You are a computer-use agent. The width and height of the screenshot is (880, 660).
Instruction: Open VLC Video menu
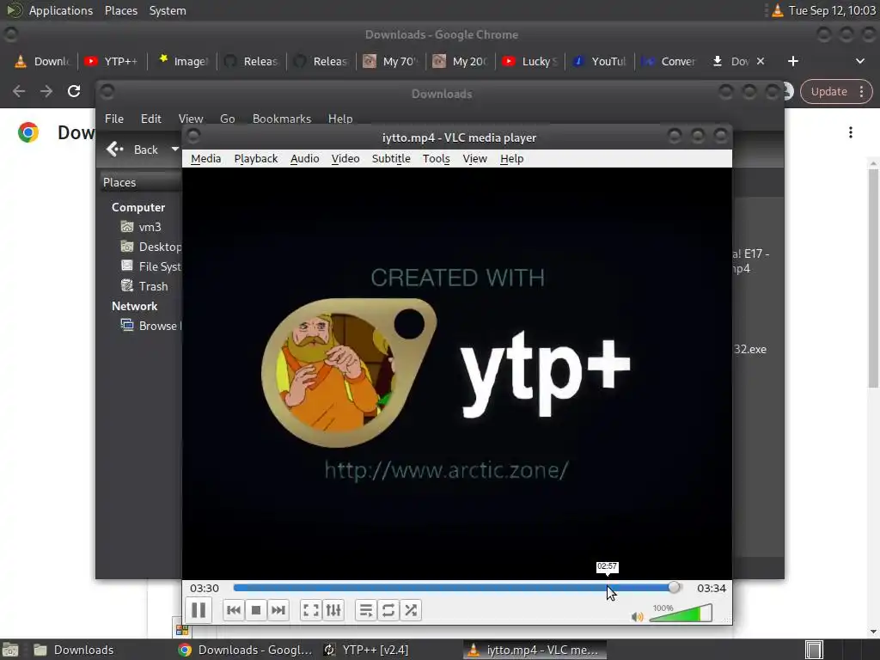pos(345,159)
